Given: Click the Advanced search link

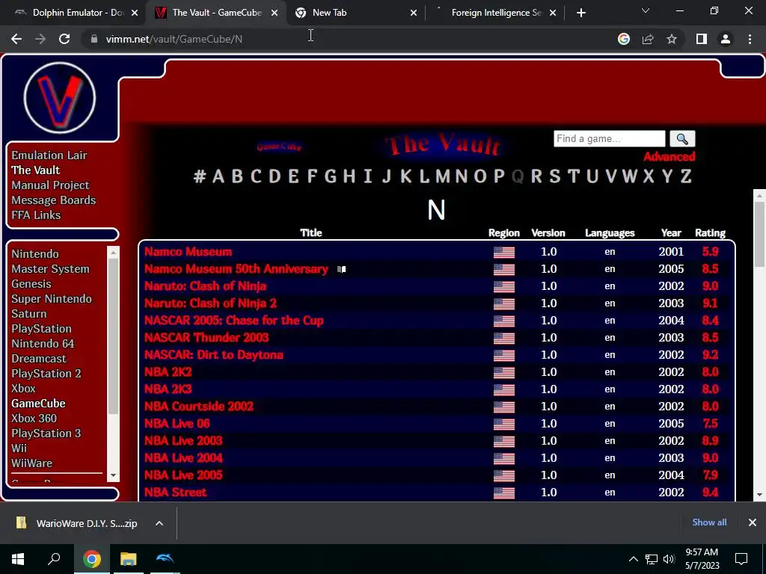Looking at the screenshot, I should click(x=669, y=157).
